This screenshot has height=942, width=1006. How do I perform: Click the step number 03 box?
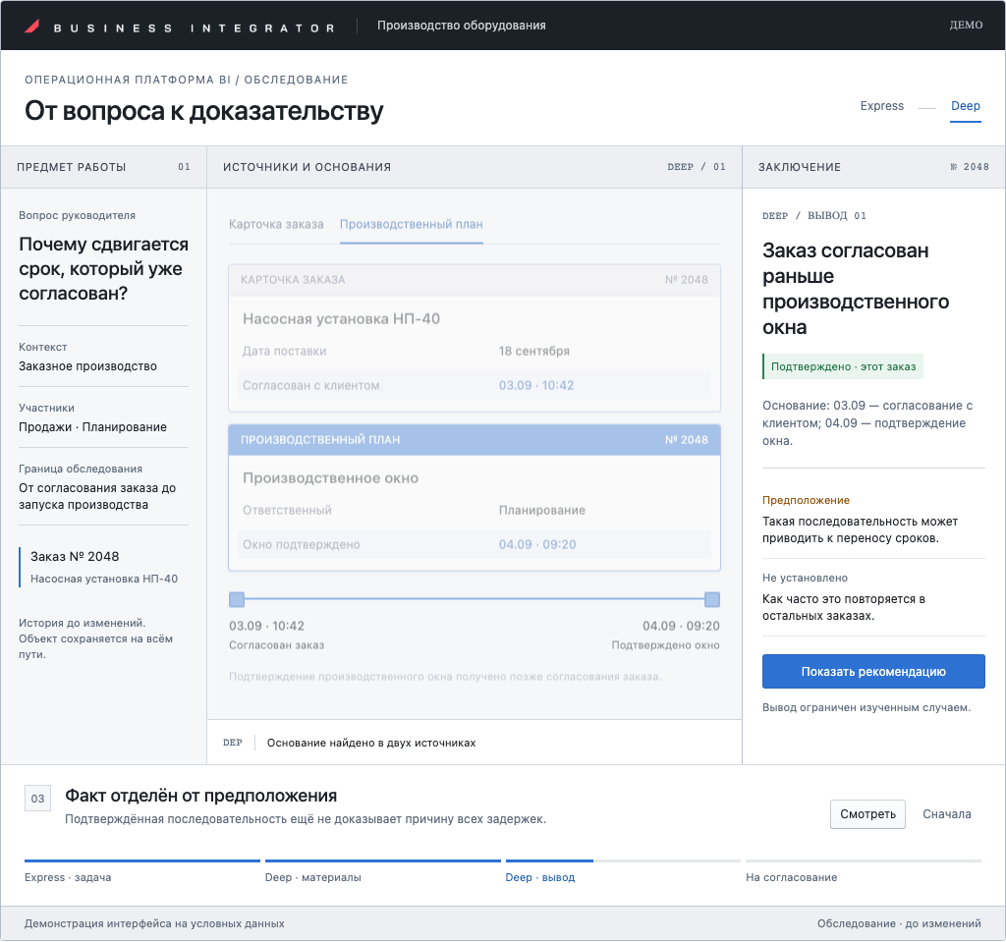pyautogui.click(x=38, y=799)
